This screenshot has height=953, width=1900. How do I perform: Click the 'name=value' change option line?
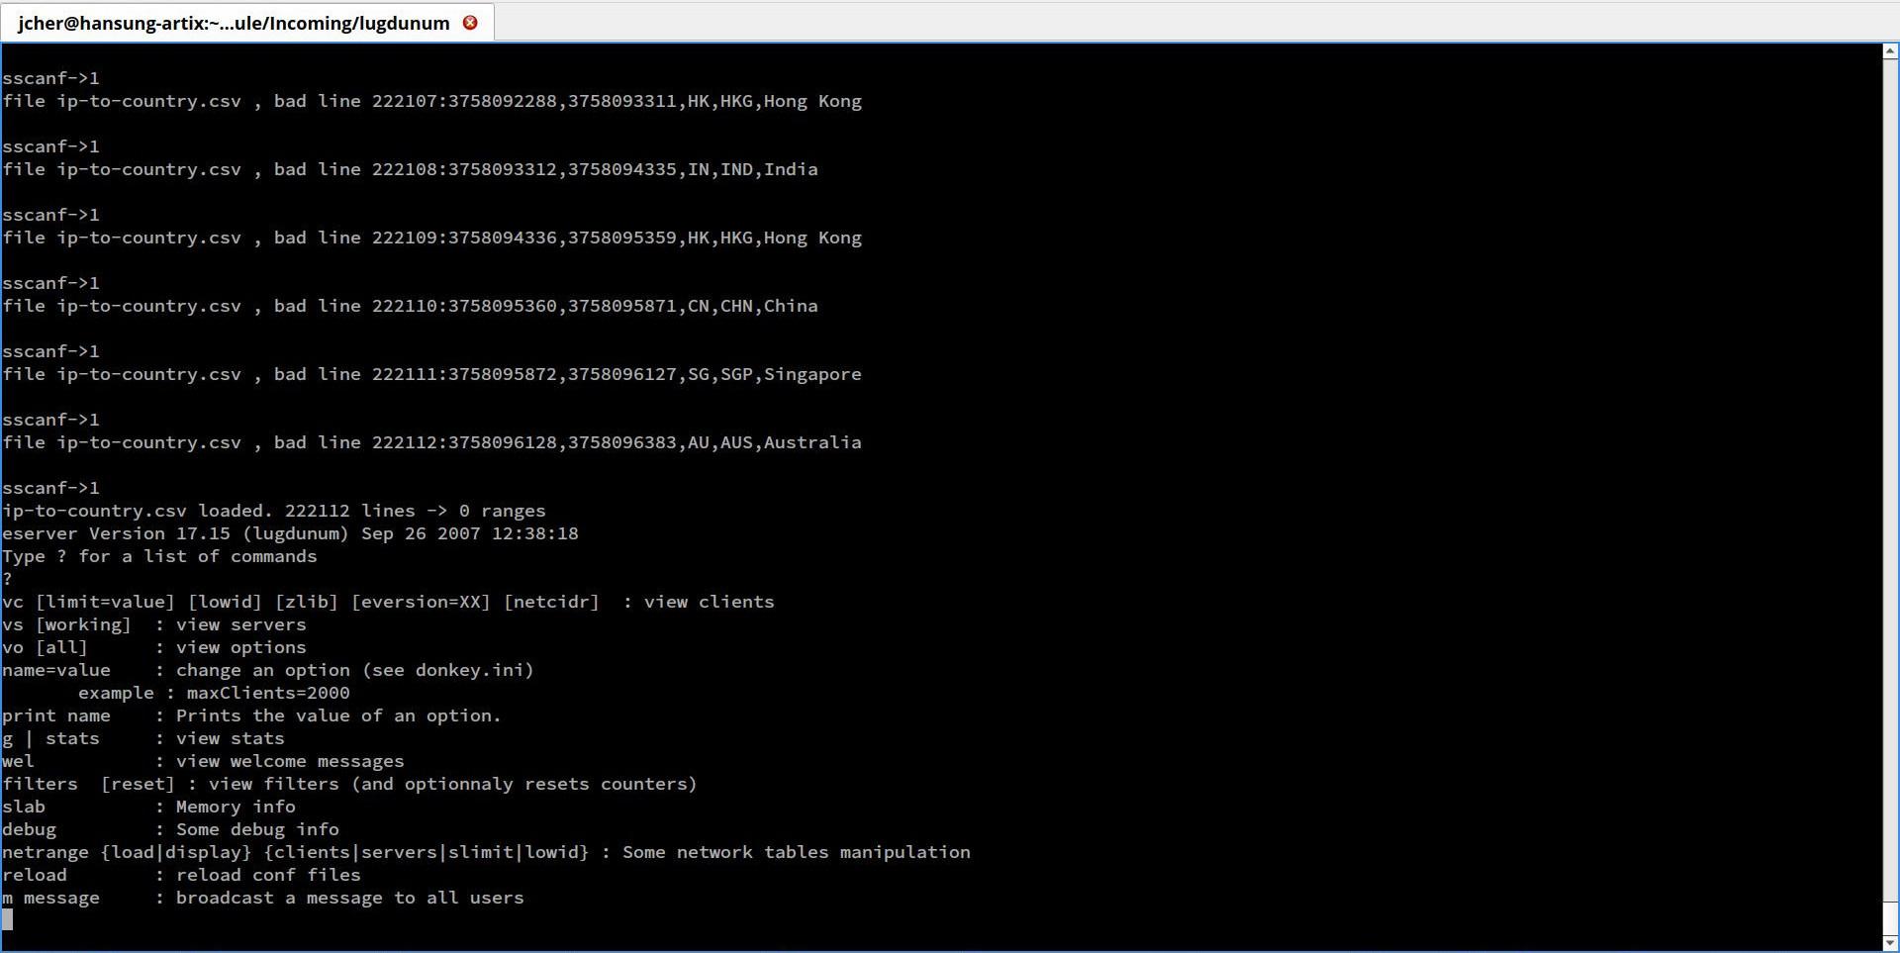click(x=268, y=670)
